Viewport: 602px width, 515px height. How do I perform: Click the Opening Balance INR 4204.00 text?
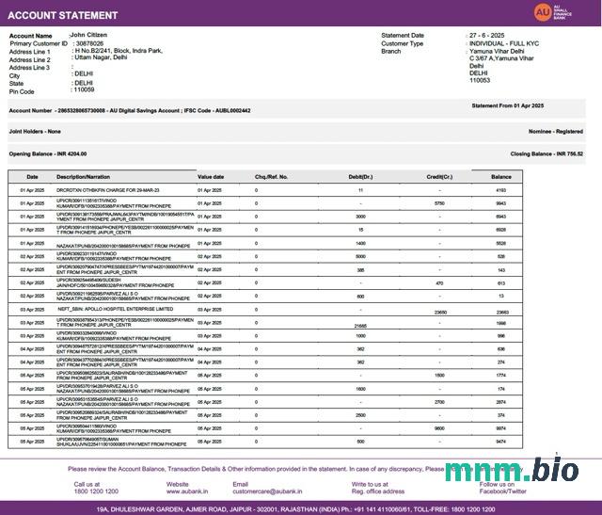[x=48, y=153]
